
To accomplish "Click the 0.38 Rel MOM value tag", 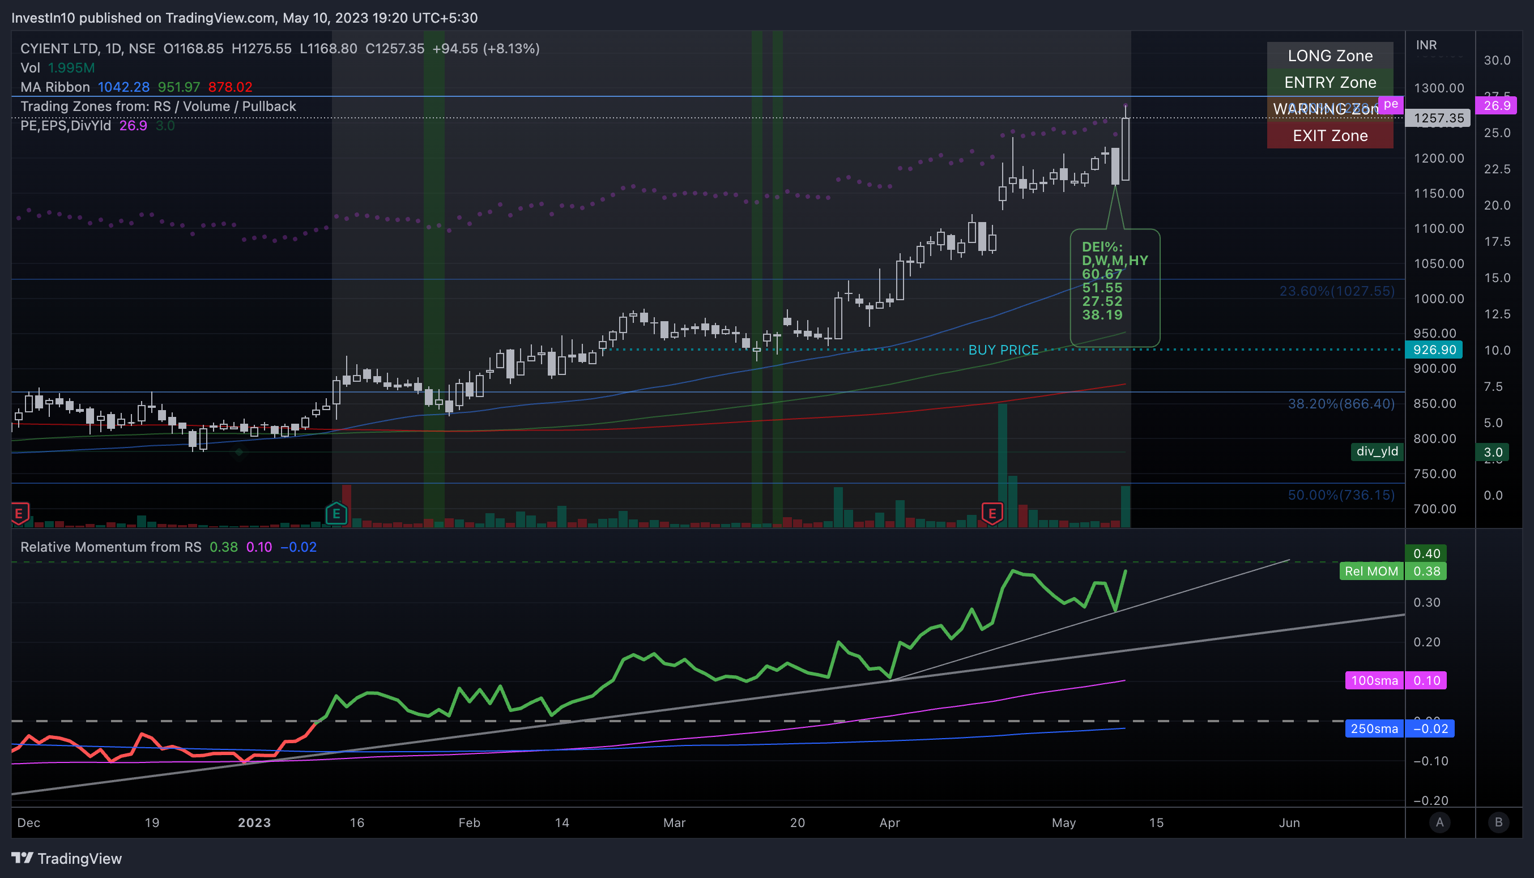I will tap(1426, 570).
